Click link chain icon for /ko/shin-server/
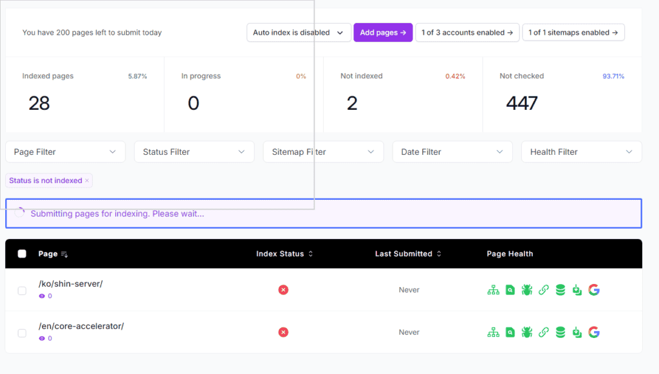This screenshot has width=659, height=374. tap(543, 290)
